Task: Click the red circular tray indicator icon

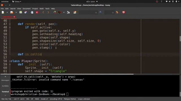Action: pos(157,1)
